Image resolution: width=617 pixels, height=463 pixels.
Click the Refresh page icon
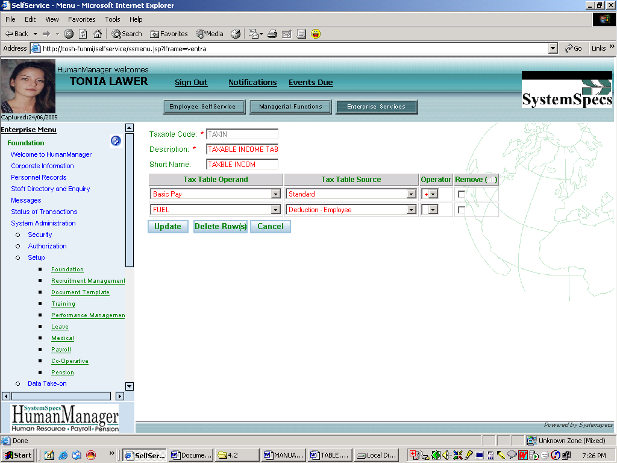pyautogui.click(x=83, y=34)
